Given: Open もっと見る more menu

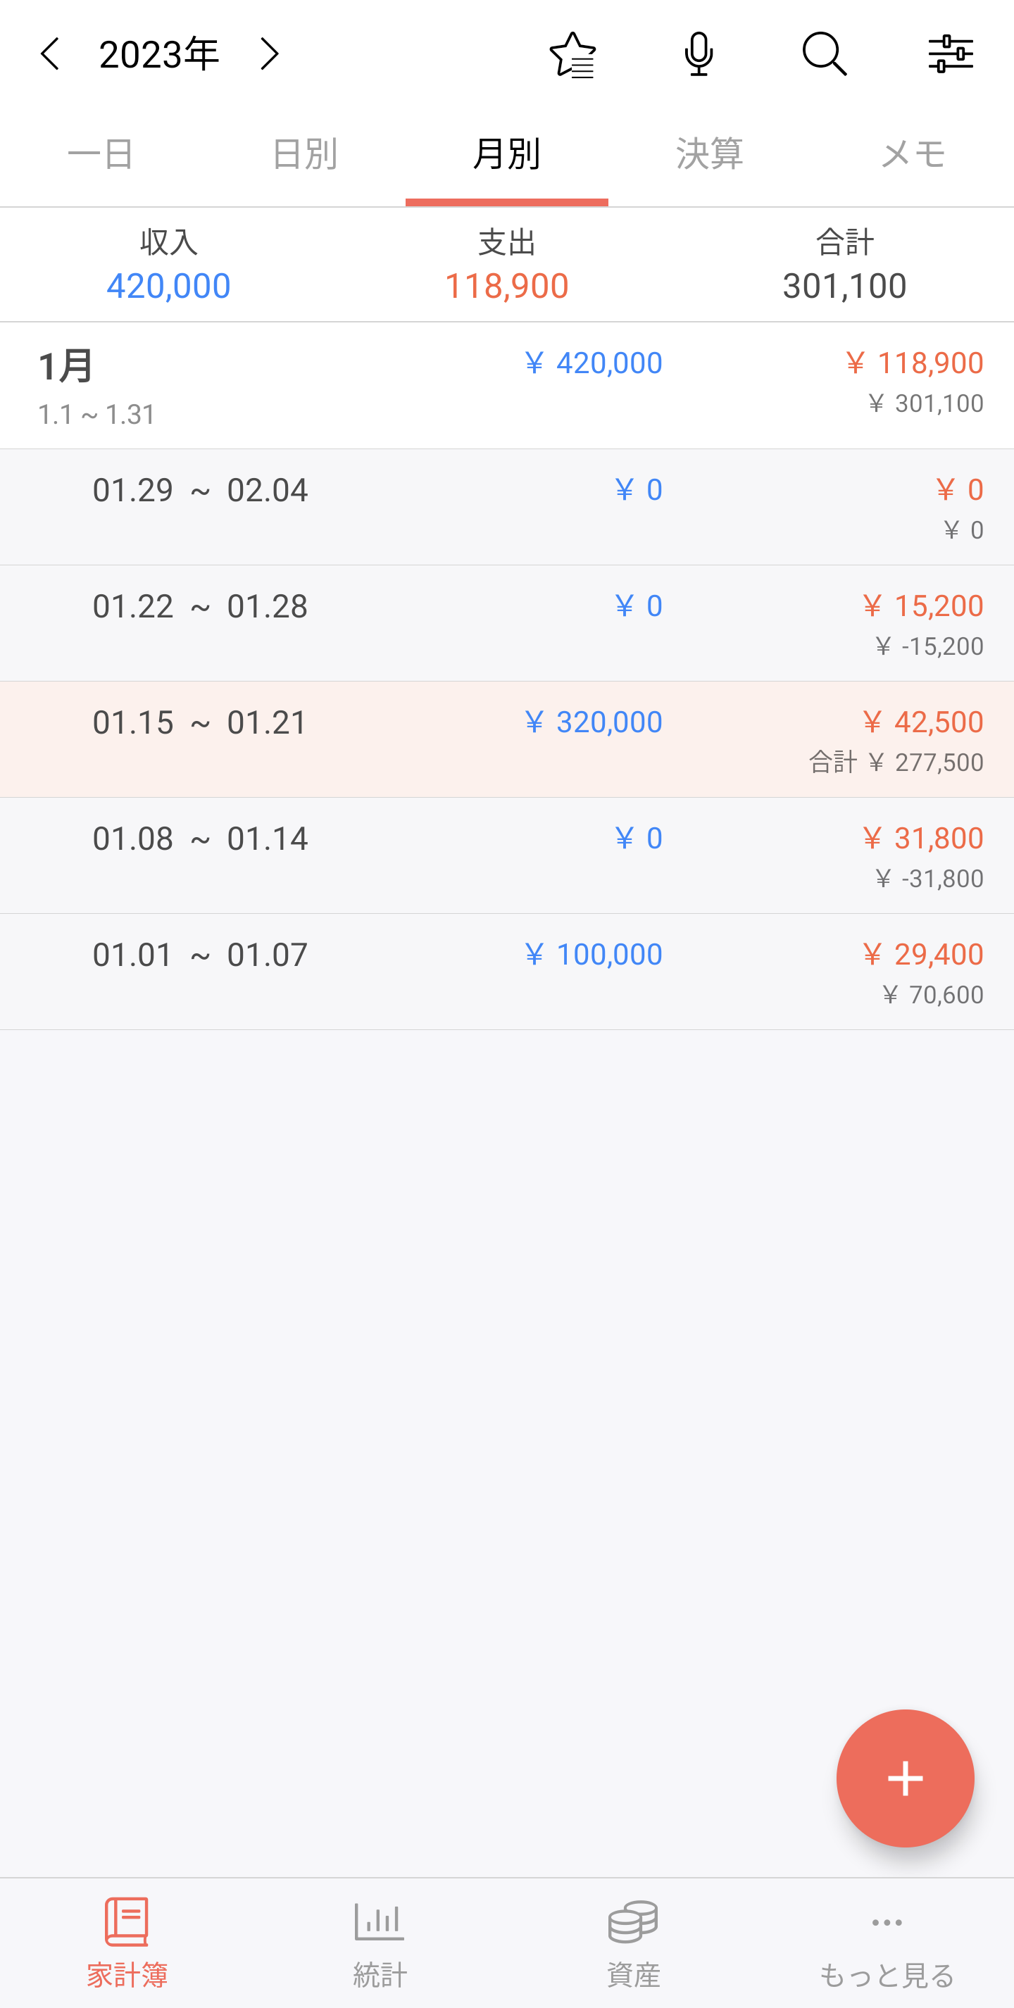Looking at the screenshot, I should 887,1943.
